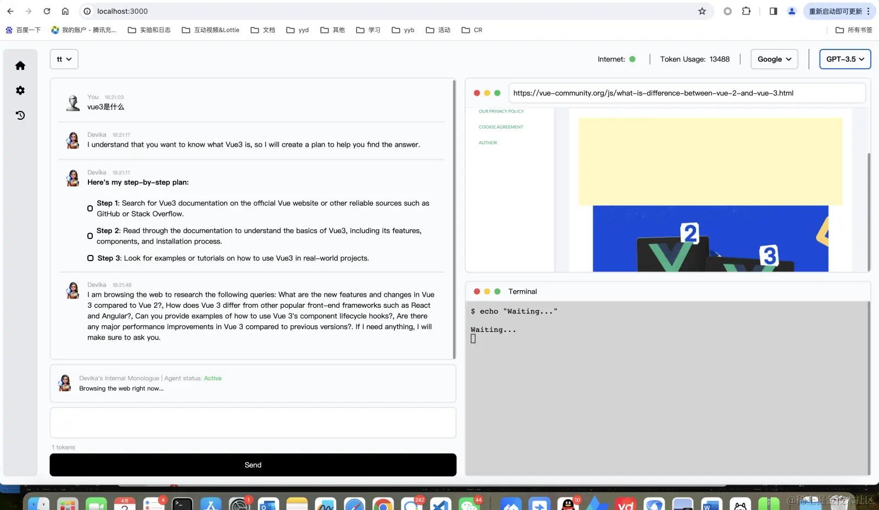Click 重新启动即可更新 update button
This screenshot has height=510, width=879.
tap(835, 11)
